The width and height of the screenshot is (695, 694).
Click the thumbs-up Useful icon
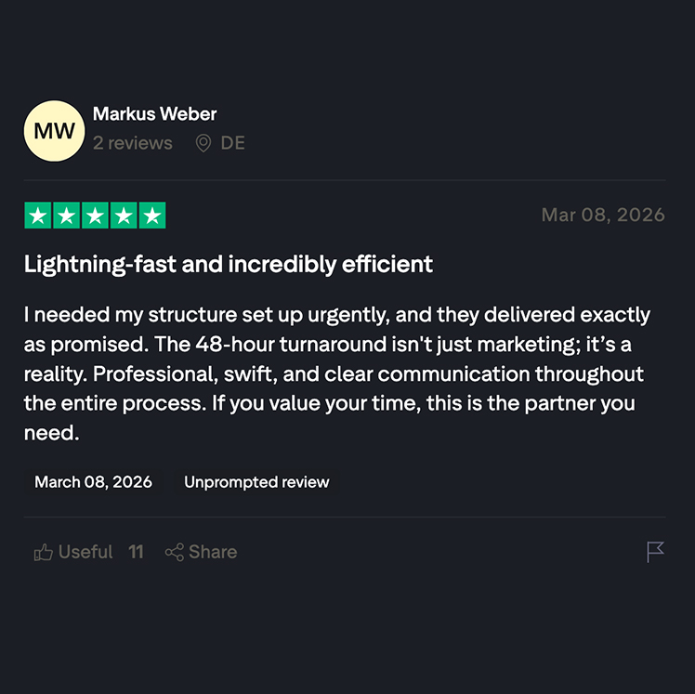(x=44, y=553)
